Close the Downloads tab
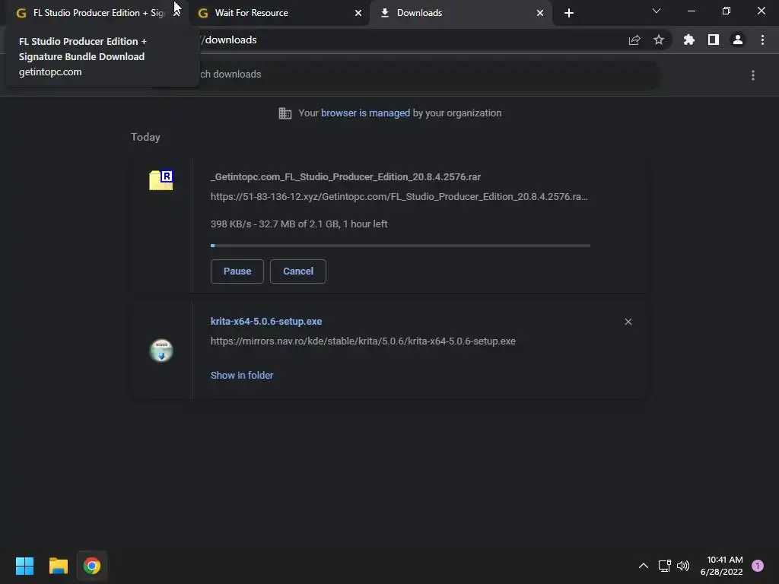 point(540,13)
